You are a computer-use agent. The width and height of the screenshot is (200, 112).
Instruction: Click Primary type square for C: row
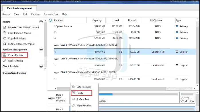point(177,32)
